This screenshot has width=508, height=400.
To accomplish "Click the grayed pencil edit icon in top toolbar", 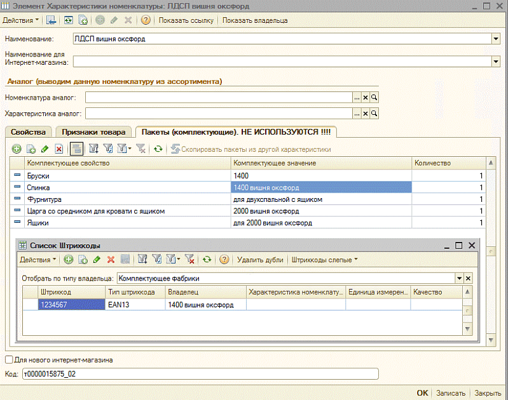I will pyautogui.click(x=114, y=20).
